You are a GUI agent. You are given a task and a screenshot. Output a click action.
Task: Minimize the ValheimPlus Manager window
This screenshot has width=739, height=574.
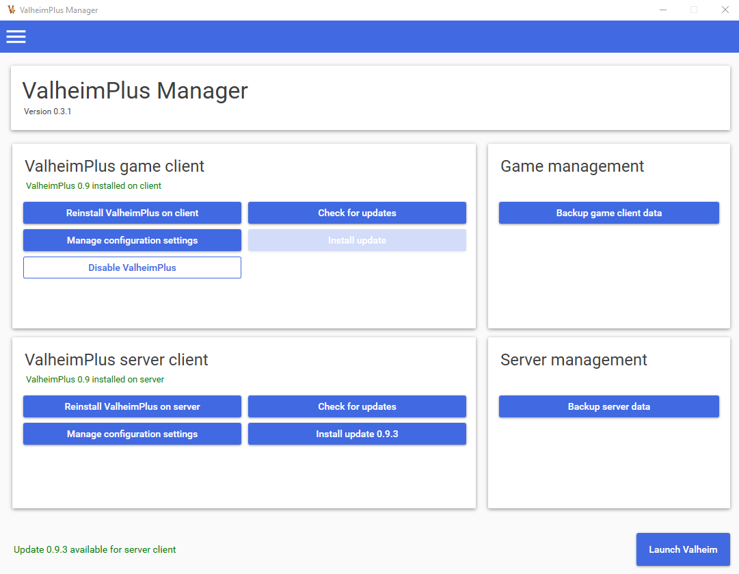tap(662, 10)
